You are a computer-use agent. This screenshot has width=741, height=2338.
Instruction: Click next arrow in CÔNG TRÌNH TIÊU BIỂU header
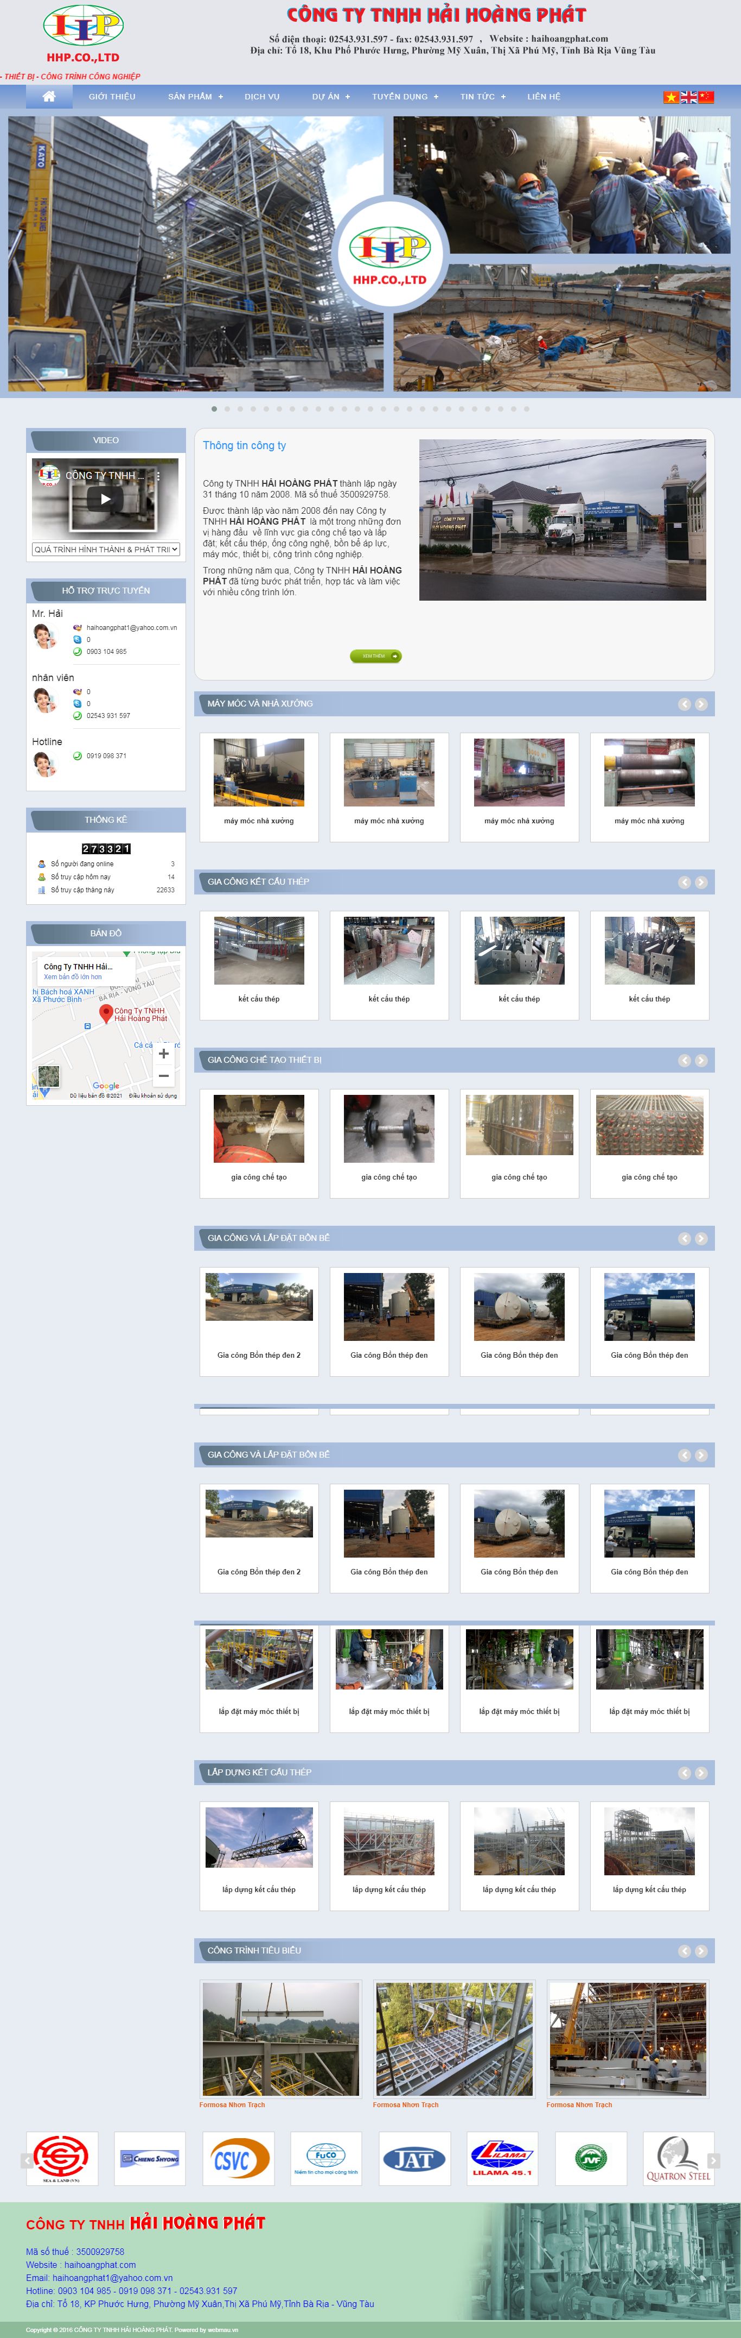point(701,1950)
